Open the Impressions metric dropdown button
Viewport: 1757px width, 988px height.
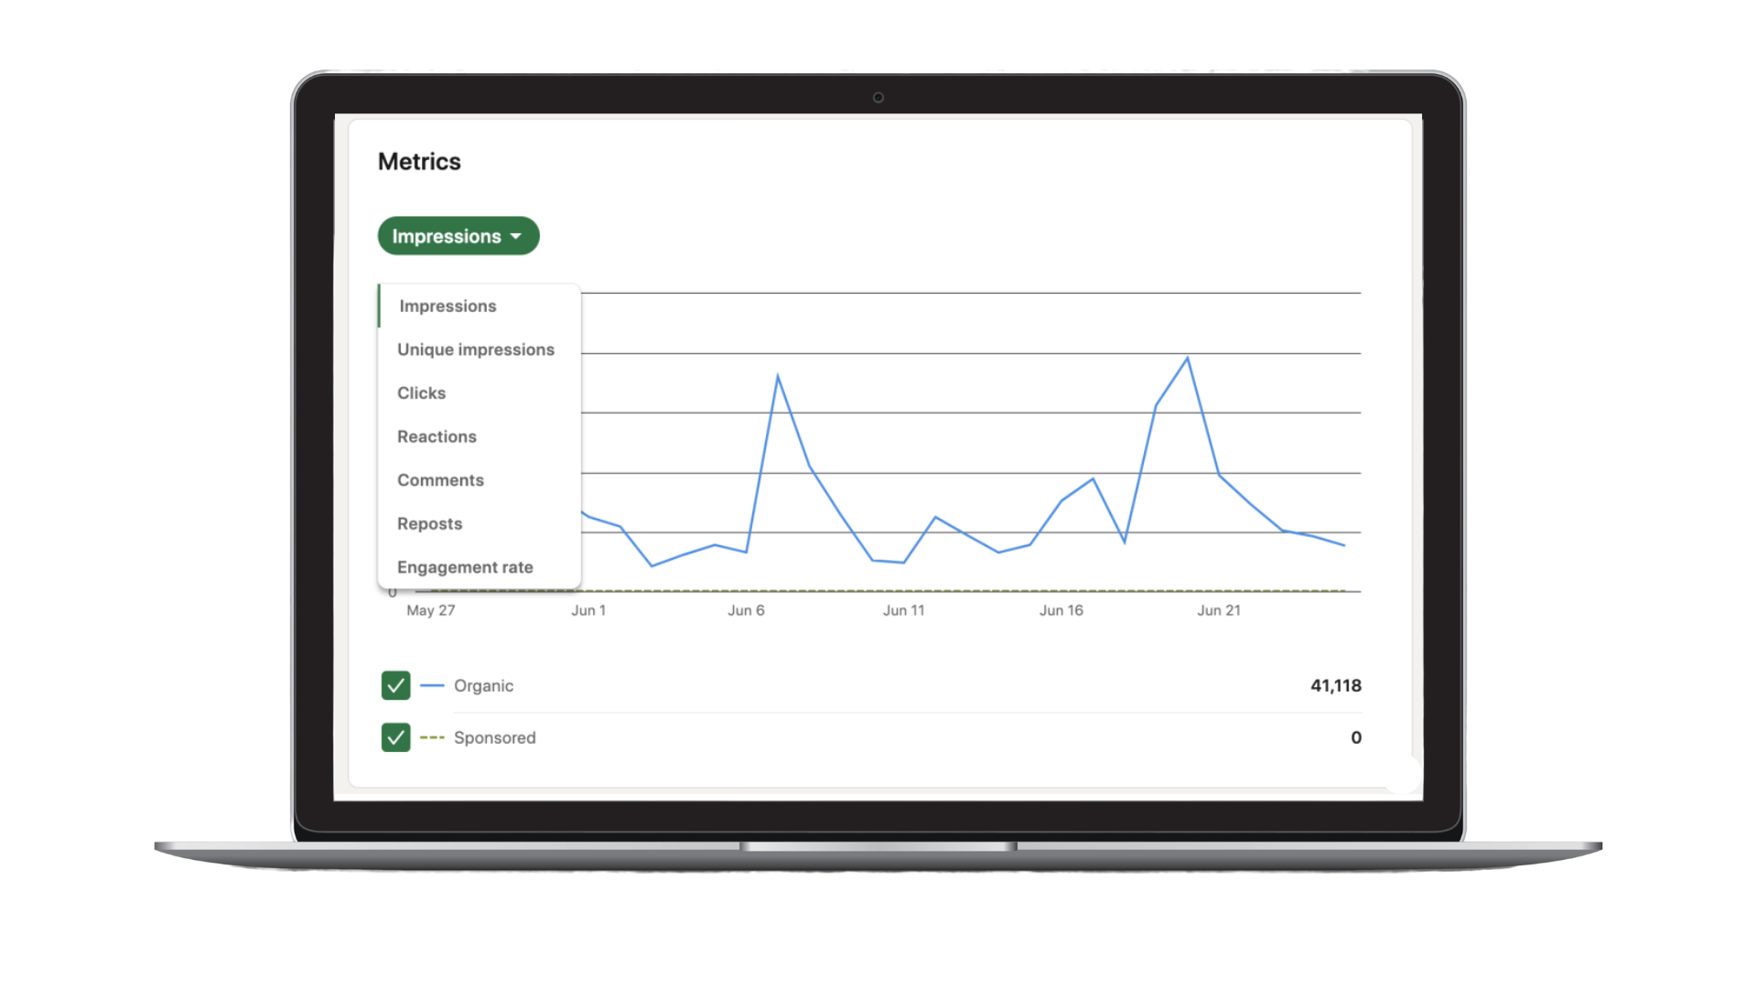click(x=458, y=236)
